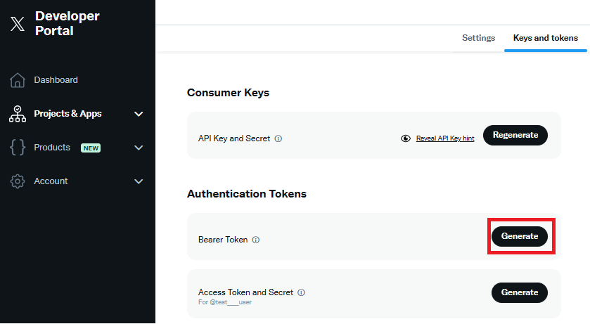Click the X logo icon
The width and height of the screenshot is (590, 324).
pyautogui.click(x=18, y=23)
